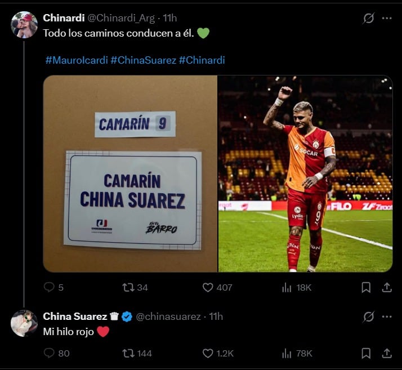Reply to China Suarez tweet with 80 comments

[49, 353]
